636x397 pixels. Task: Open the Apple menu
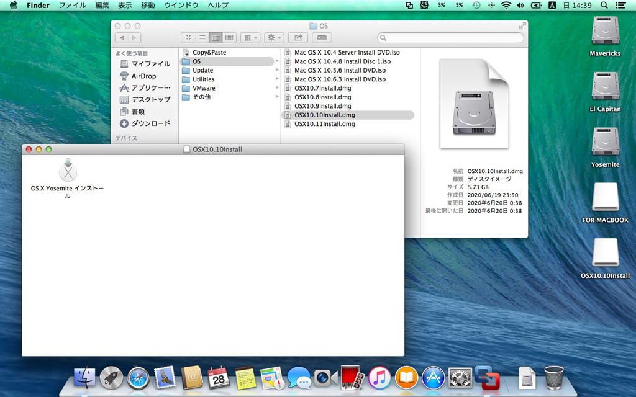point(14,5)
